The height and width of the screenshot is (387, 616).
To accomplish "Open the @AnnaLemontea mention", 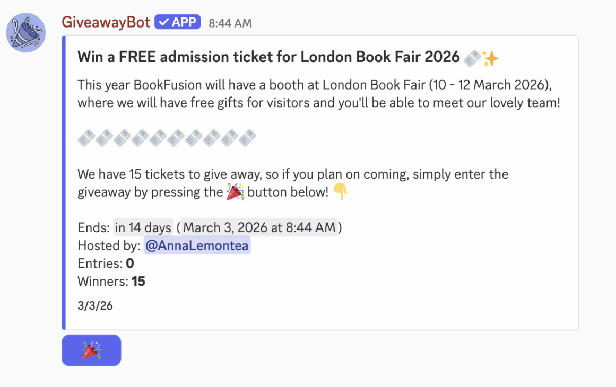I will click(x=197, y=246).
